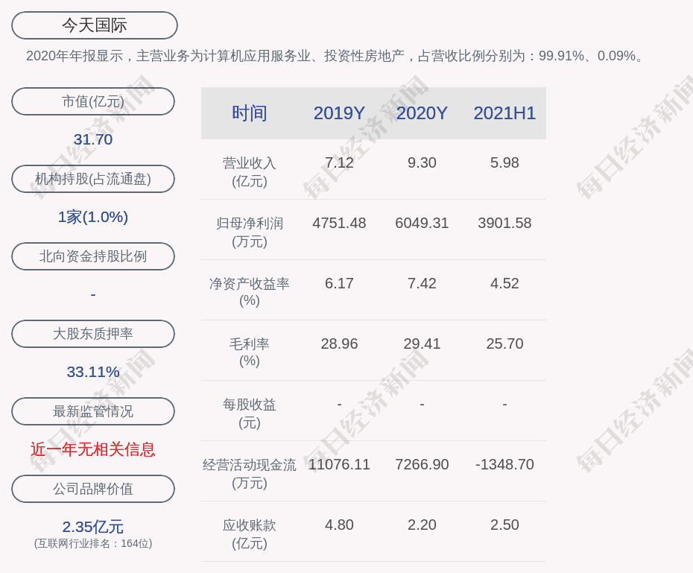The height and width of the screenshot is (573, 693).
Task: Select revenue value 7.12
Action: coord(339,162)
